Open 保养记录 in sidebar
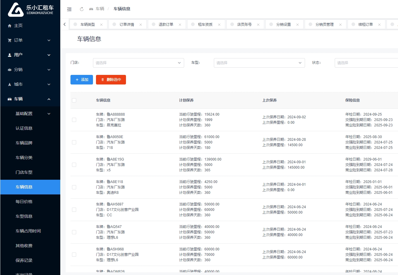398x275 pixels. click(x=30, y=261)
